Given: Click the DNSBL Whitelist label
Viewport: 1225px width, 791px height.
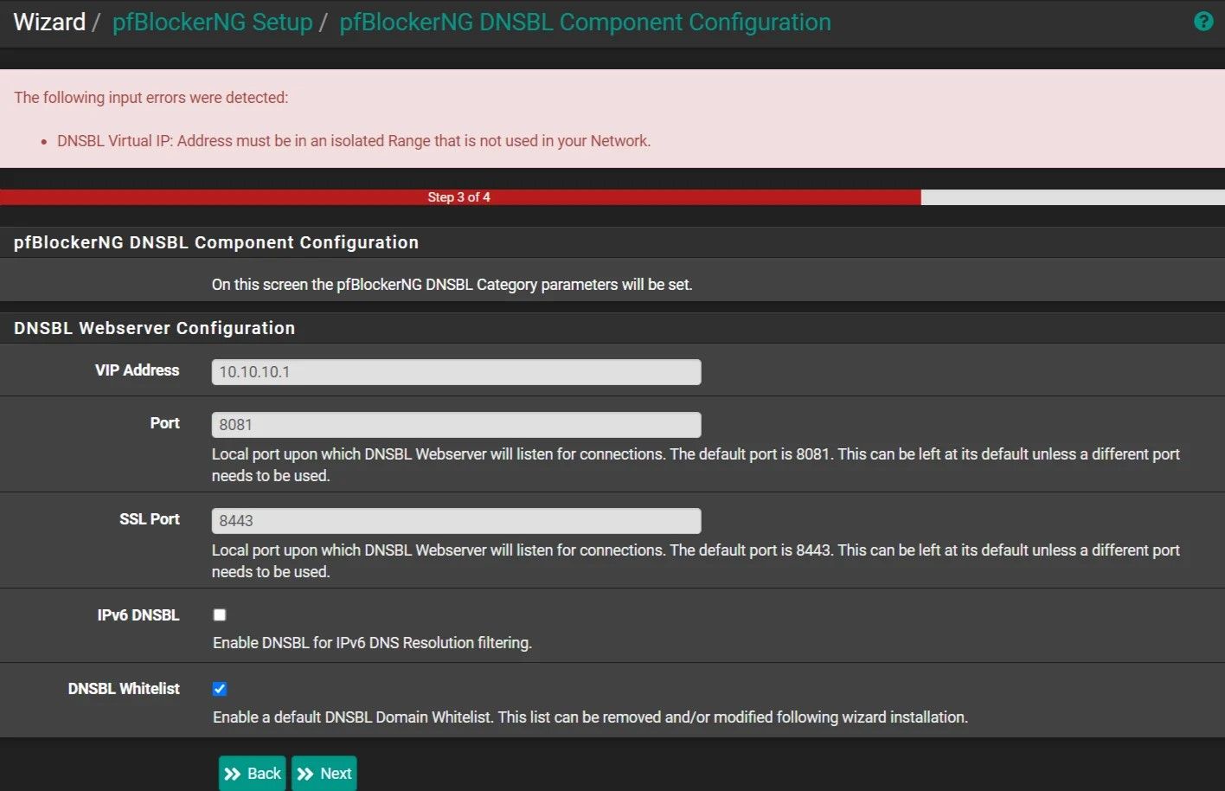Looking at the screenshot, I should (124, 689).
